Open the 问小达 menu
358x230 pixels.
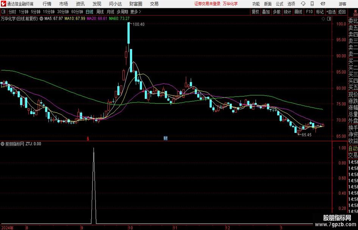point(115,4)
